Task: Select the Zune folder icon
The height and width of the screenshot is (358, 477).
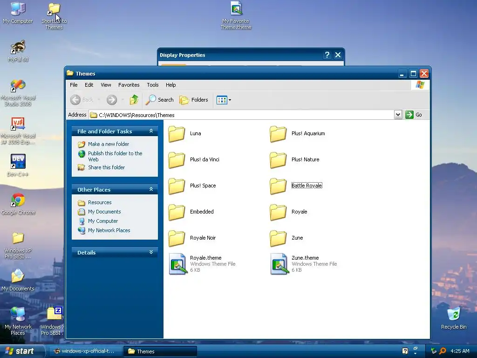Action: [278, 238]
